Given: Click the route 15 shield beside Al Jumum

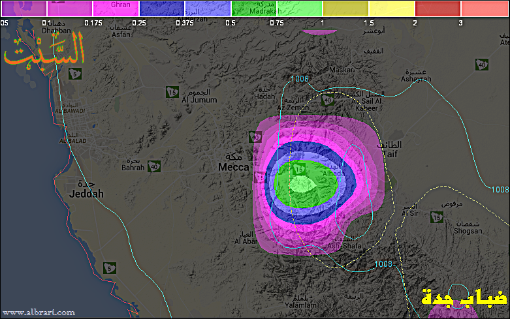Looking at the screenshot, I should 172,92.
